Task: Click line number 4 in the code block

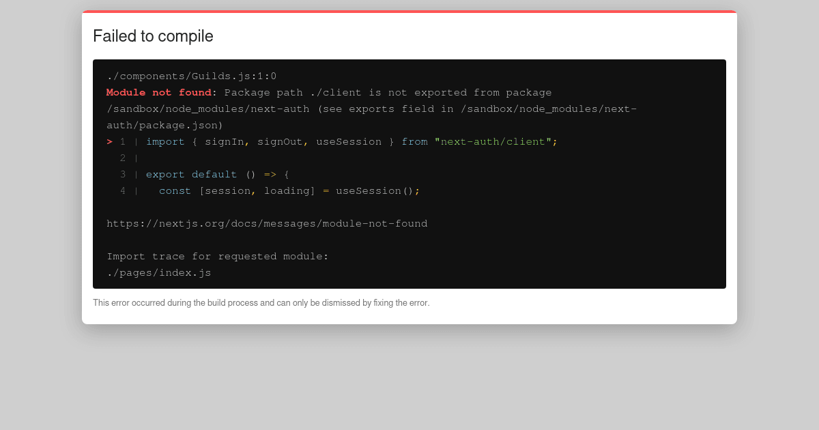Action: 123,190
